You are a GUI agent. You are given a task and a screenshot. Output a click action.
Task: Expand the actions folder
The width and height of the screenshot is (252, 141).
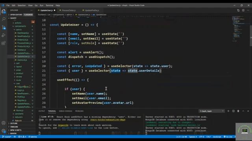pos(18,23)
